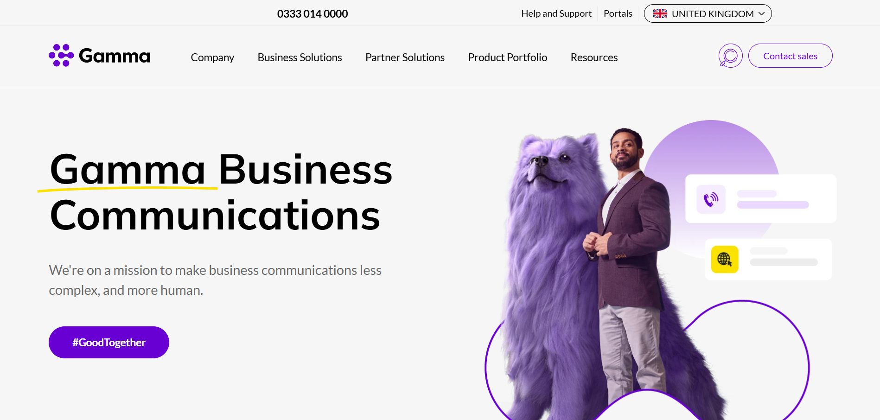This screenshot has height=420, width=880.
Task: Open the Help and Support link
Action: point(556,13)
